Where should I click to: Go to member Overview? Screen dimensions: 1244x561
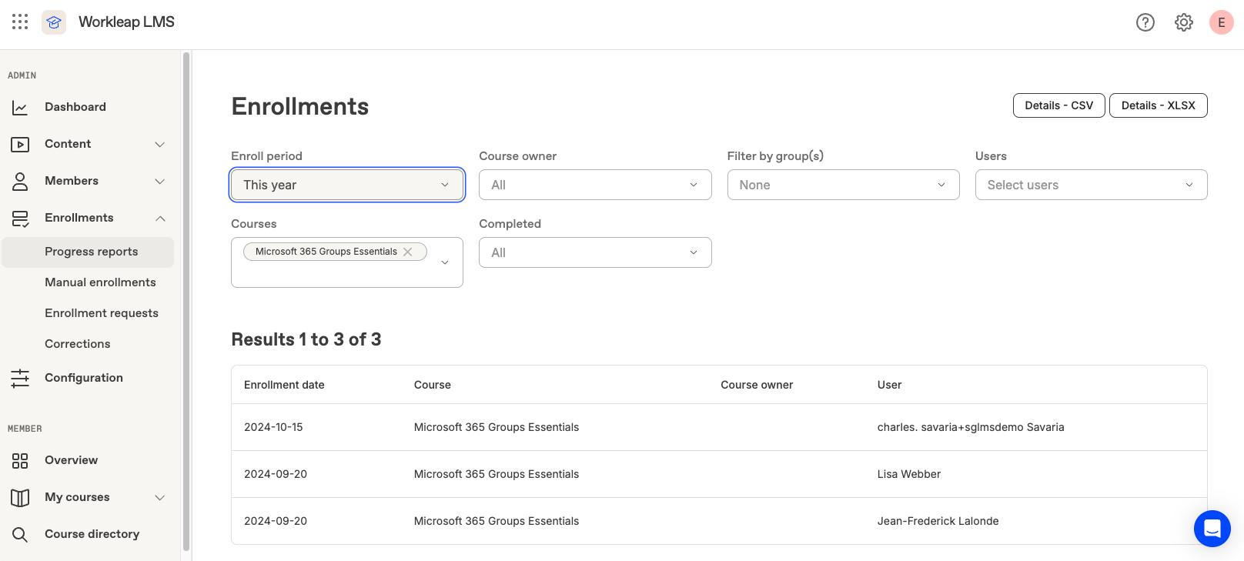coord(71,460)
